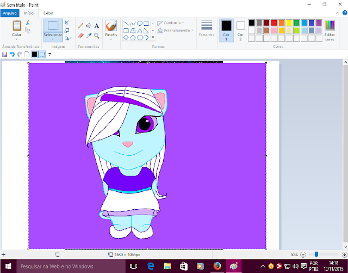Expand the shapes gallery more arrow
Screen dimensions: 348x273
tap(153, 38)
